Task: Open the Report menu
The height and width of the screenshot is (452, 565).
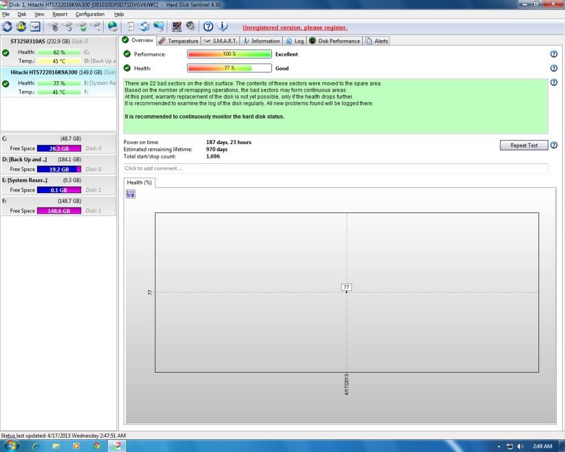Action: (60, 14)
